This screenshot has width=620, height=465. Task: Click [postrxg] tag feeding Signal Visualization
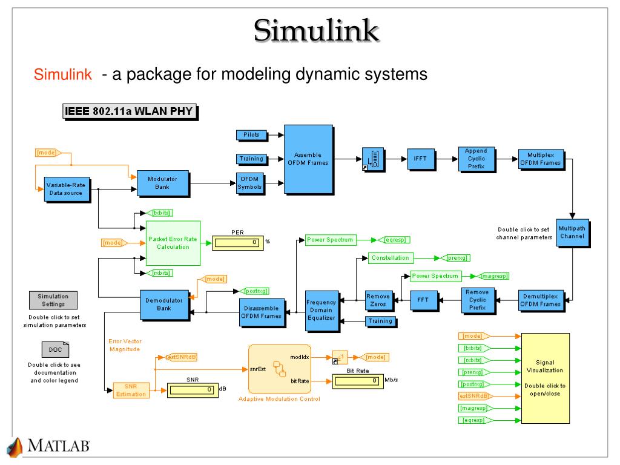(474, 384)
